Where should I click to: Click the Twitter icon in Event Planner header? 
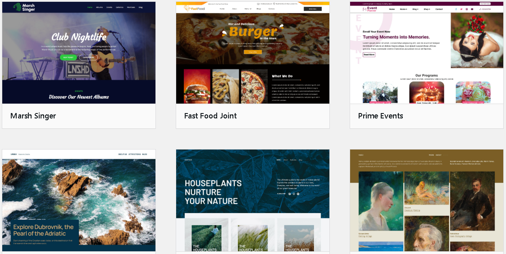click(x=461, y=9)
